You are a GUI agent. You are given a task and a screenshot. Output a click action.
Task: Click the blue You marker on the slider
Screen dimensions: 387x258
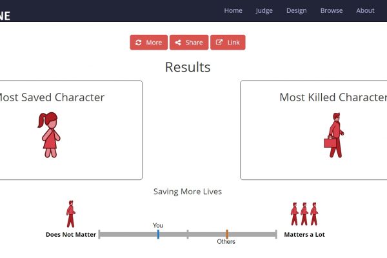click(x=158, y=234)
